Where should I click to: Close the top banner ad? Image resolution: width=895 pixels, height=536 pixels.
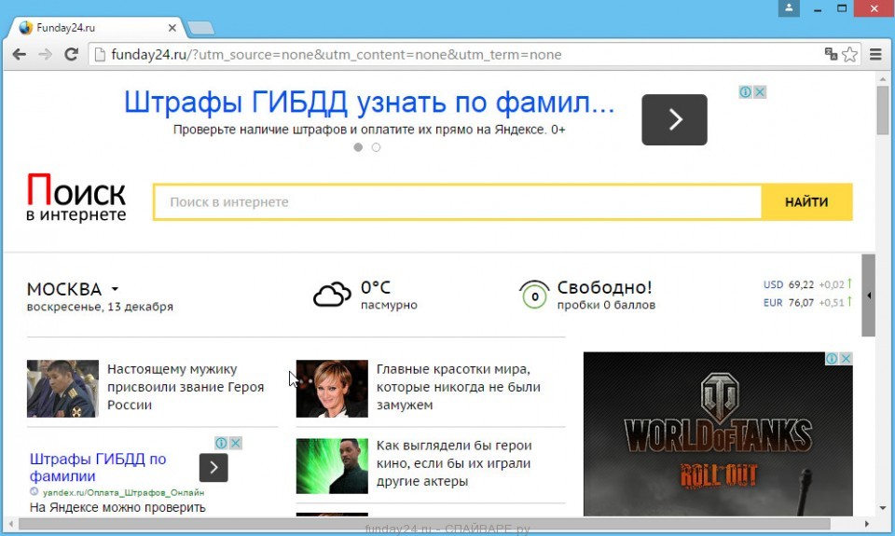click(760, 92)
